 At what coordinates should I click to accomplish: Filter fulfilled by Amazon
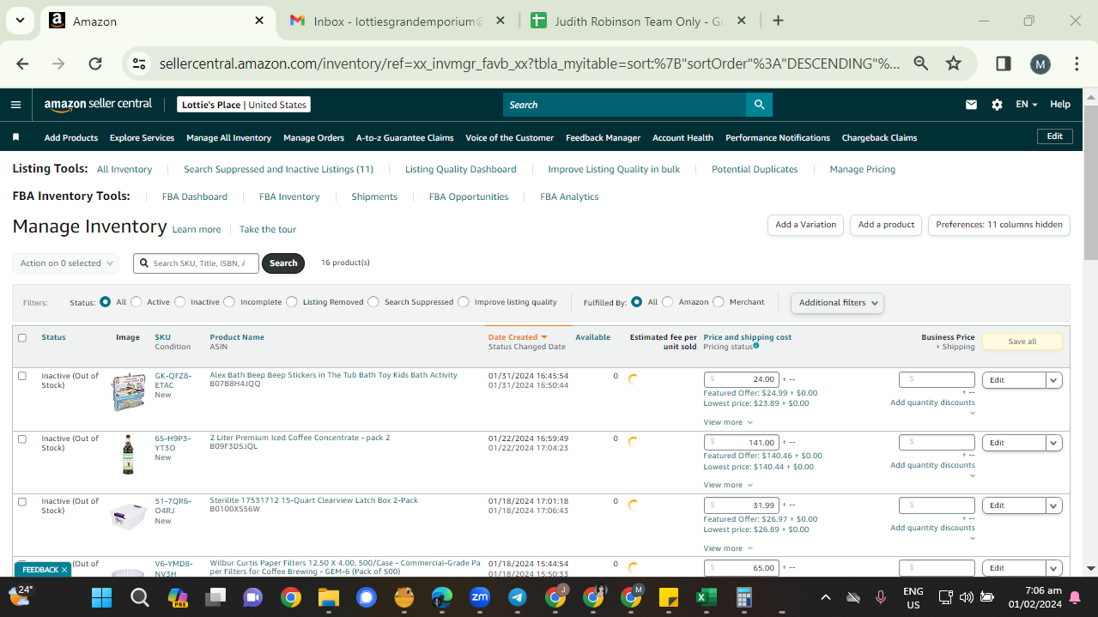(668, 302)
